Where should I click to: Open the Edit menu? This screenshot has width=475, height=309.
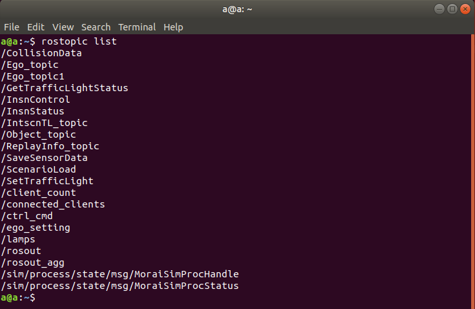click(x=36, y=27)
